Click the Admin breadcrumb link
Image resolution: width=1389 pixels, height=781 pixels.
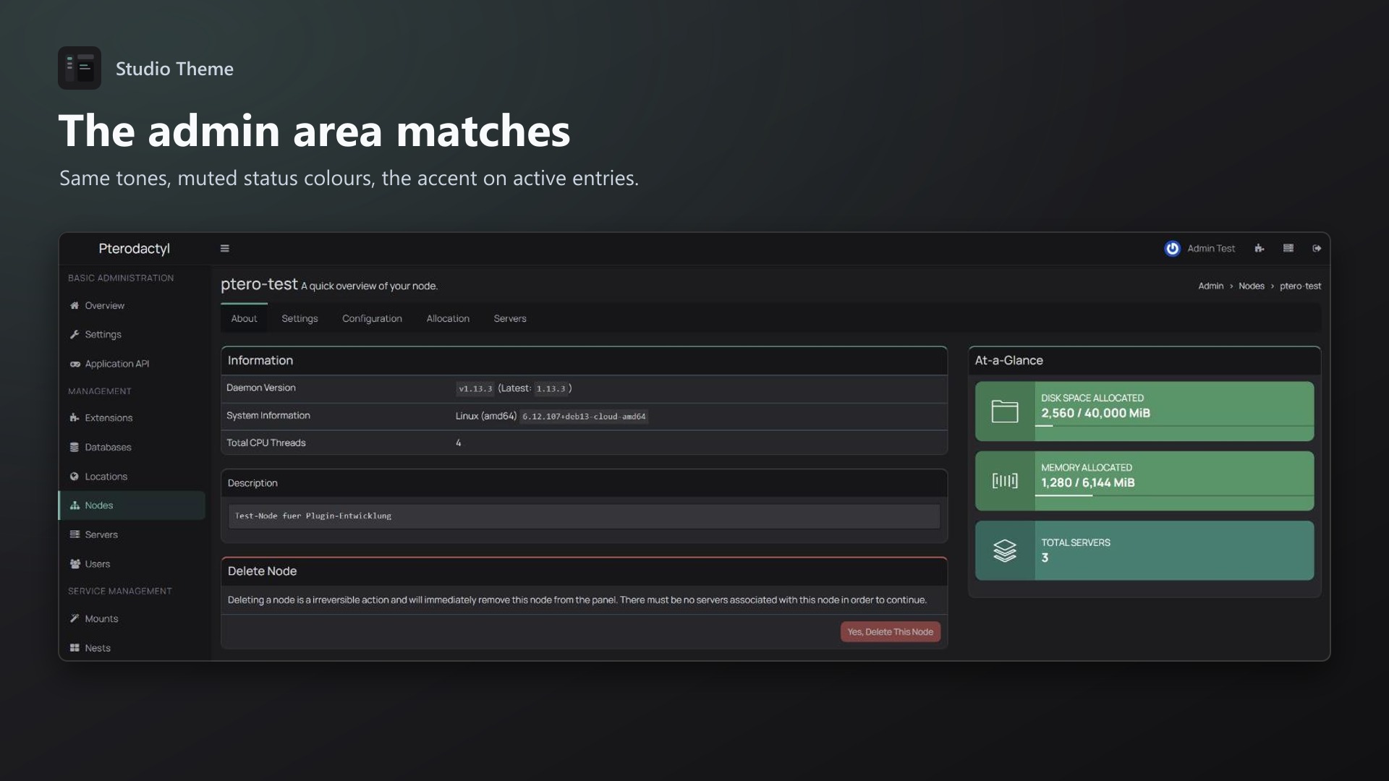(x=1210, y=286)
